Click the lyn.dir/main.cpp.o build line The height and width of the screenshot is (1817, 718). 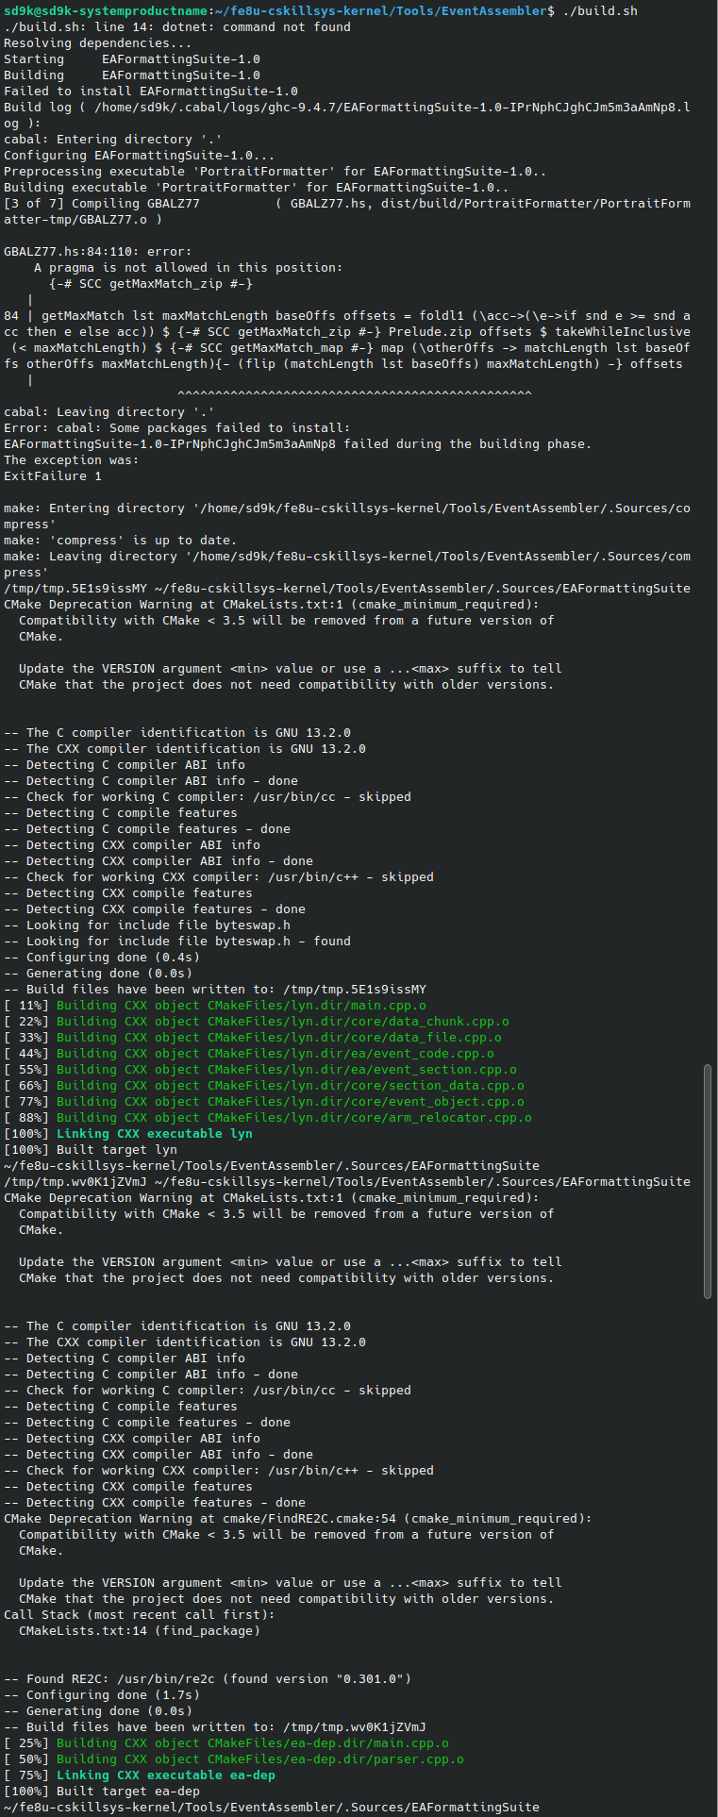coord(241,1006)
